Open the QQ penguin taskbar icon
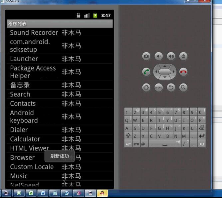Screen dimensions: 222x198 pos(102,193)
